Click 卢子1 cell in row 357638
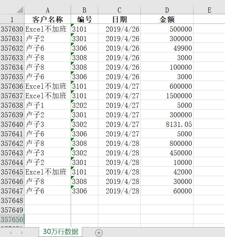Screen dimensions: 225x237 coord(48,105)
